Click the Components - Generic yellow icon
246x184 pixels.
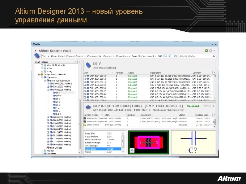point(42,74)
